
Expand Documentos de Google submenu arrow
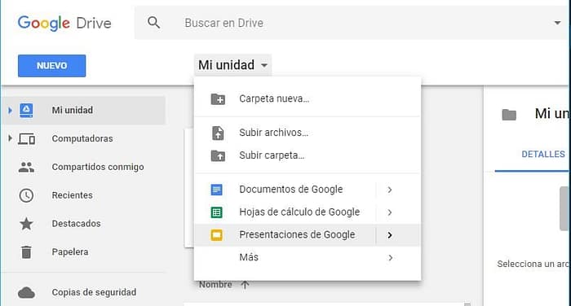click(x=390, y=190)
